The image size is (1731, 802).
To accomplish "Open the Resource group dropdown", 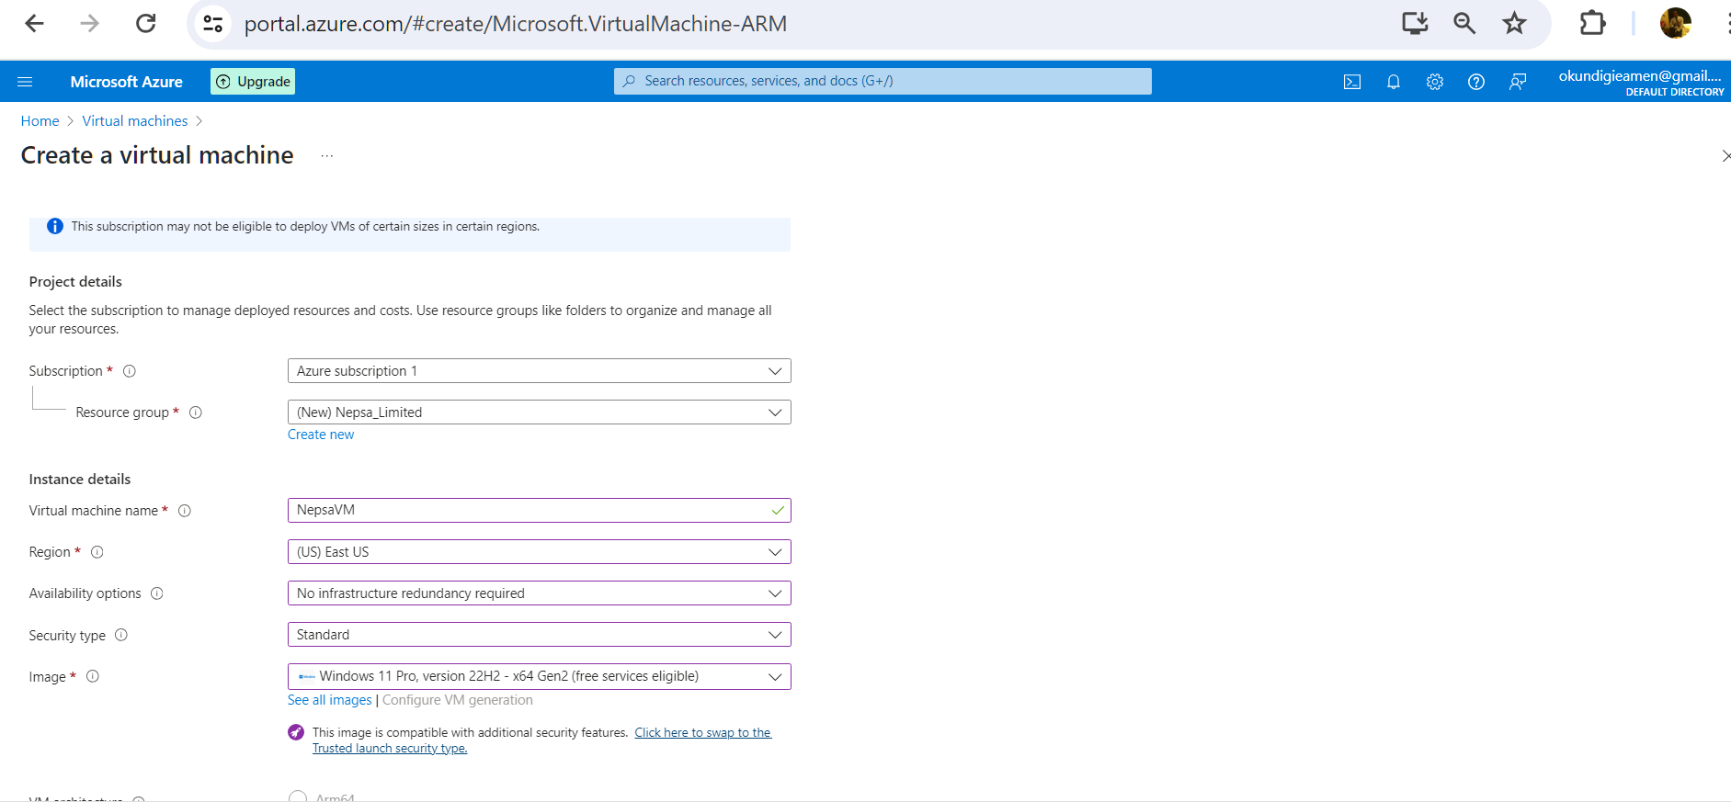I will coord(539,412).
